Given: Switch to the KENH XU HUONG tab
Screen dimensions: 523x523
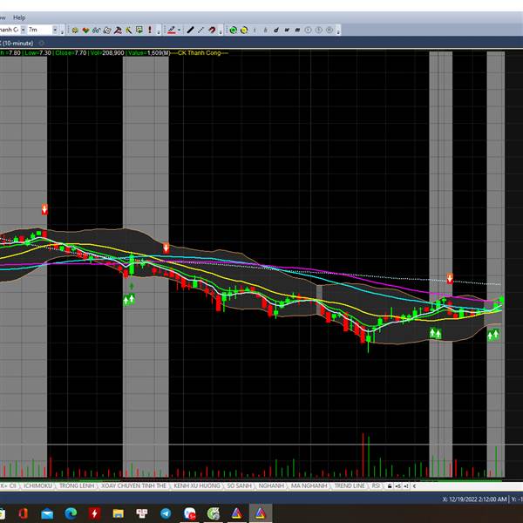Looking at the screenshot, I should coord(197,486).
